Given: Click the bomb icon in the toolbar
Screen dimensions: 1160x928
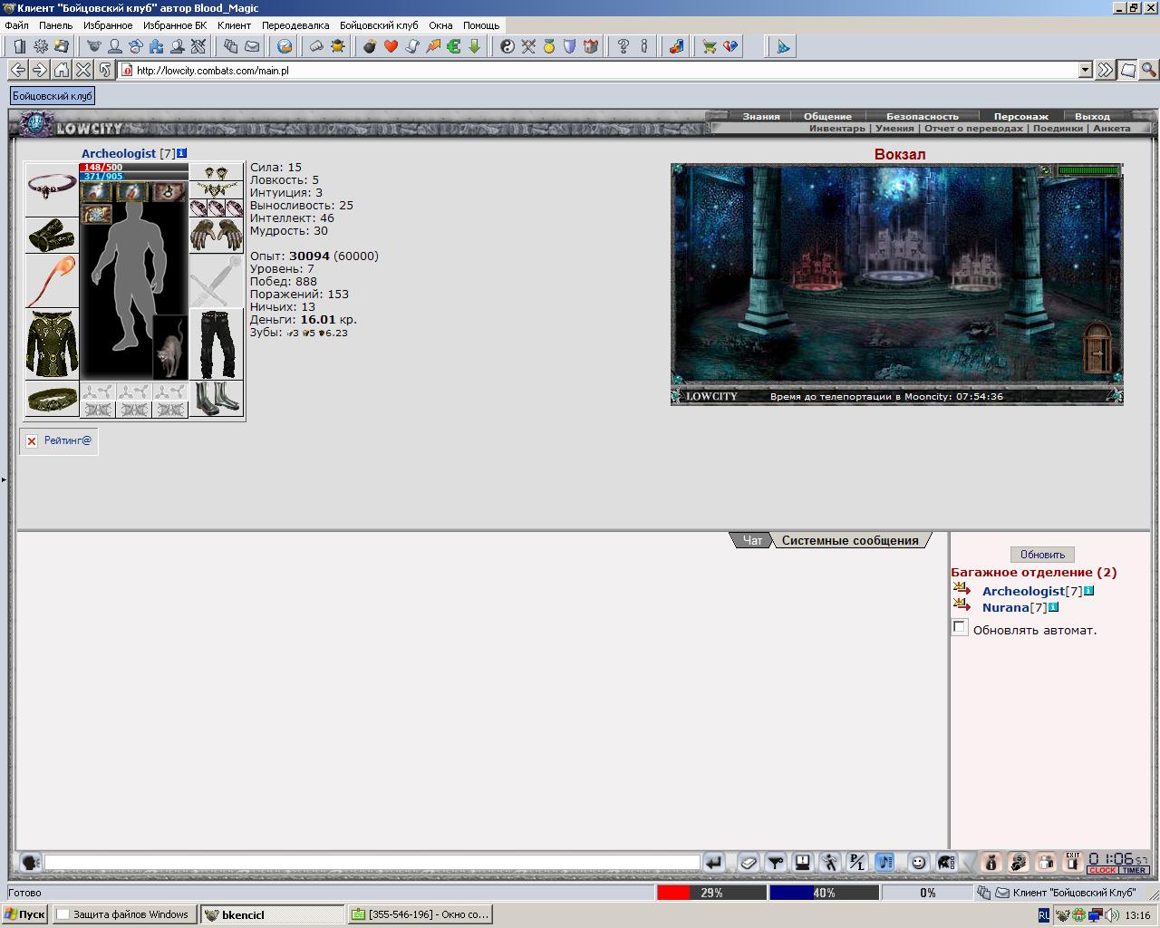Looking at the screenshot, I should coord(370,46).
